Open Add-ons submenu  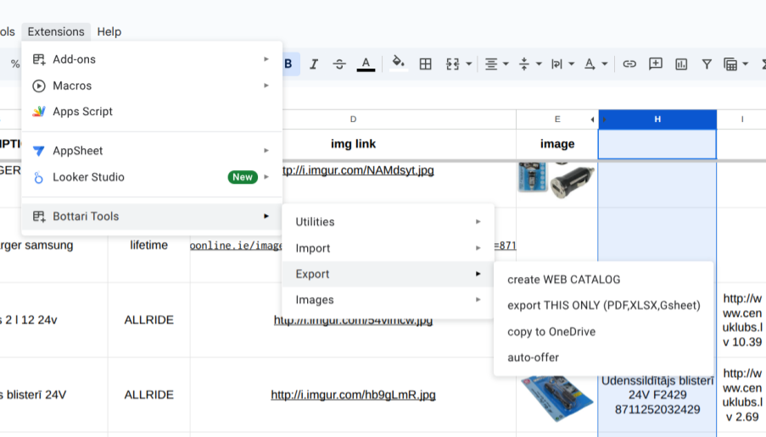click(x=152, y=59)
